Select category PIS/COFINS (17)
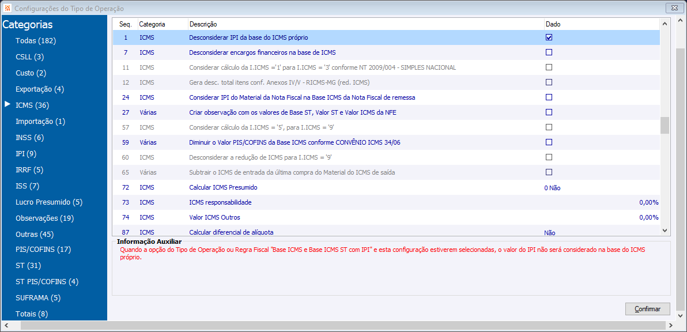687x332 pixels. 43,249
